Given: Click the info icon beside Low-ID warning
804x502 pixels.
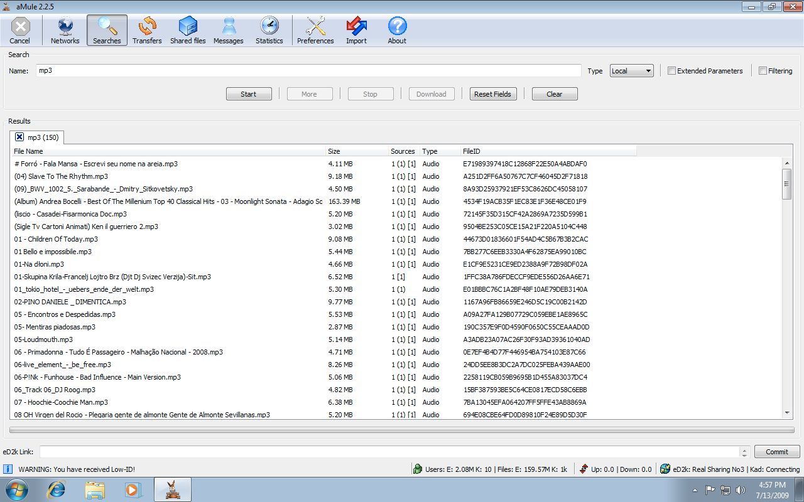Looking at the screenshot, I should [x=8, y=469].
